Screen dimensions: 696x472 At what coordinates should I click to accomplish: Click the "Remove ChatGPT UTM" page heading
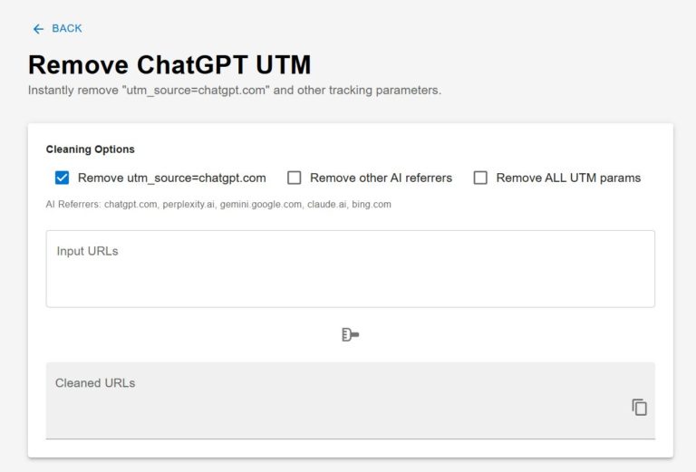169,65
